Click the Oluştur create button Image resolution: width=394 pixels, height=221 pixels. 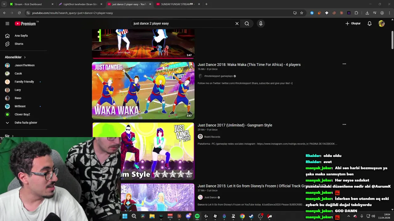click(x=353, y=23)
